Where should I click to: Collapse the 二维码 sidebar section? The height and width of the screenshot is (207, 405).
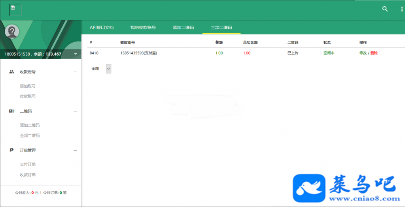point(75,111)
